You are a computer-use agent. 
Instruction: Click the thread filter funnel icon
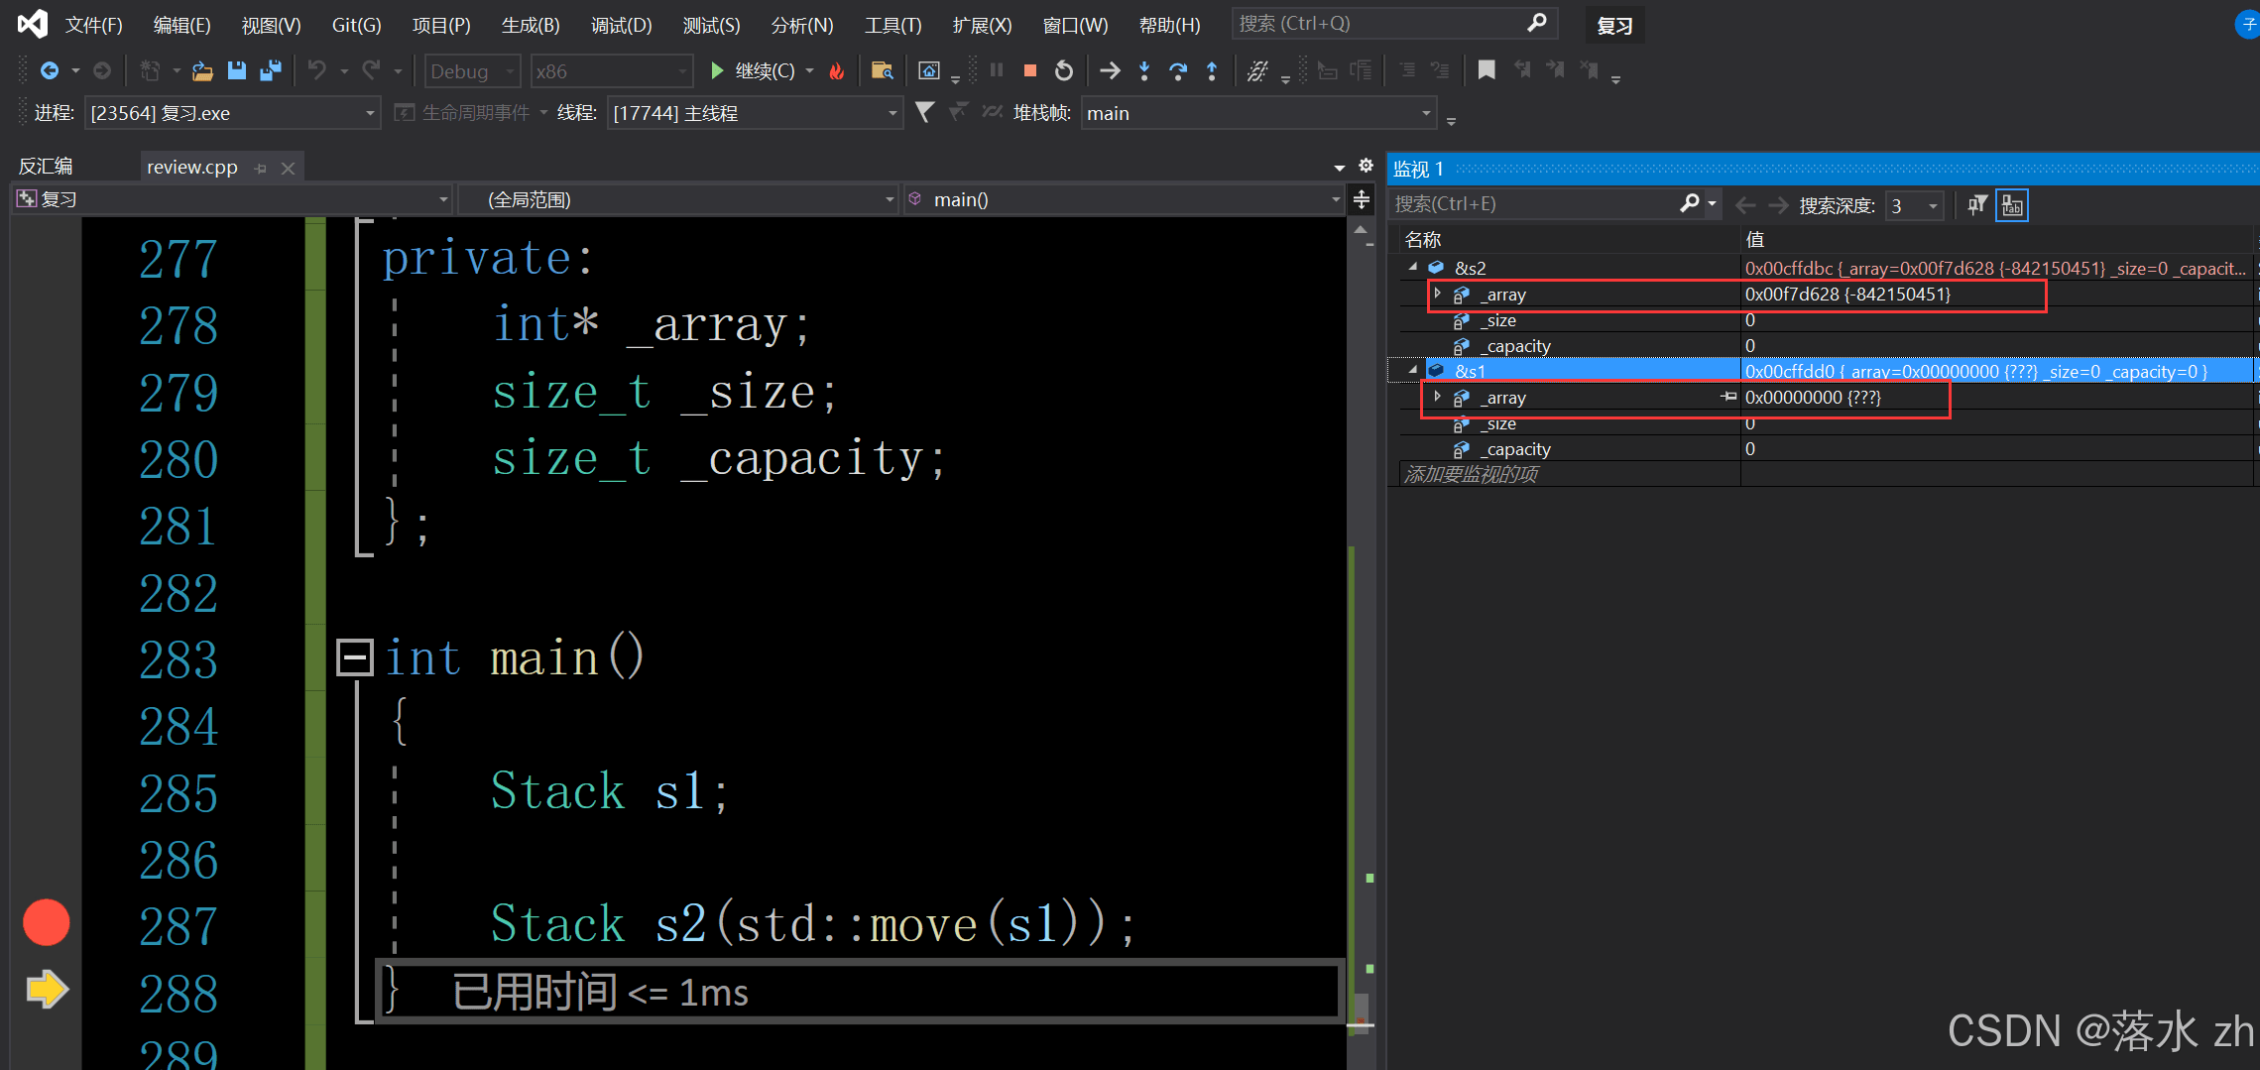pyautogui.click(x=924, y=112)
